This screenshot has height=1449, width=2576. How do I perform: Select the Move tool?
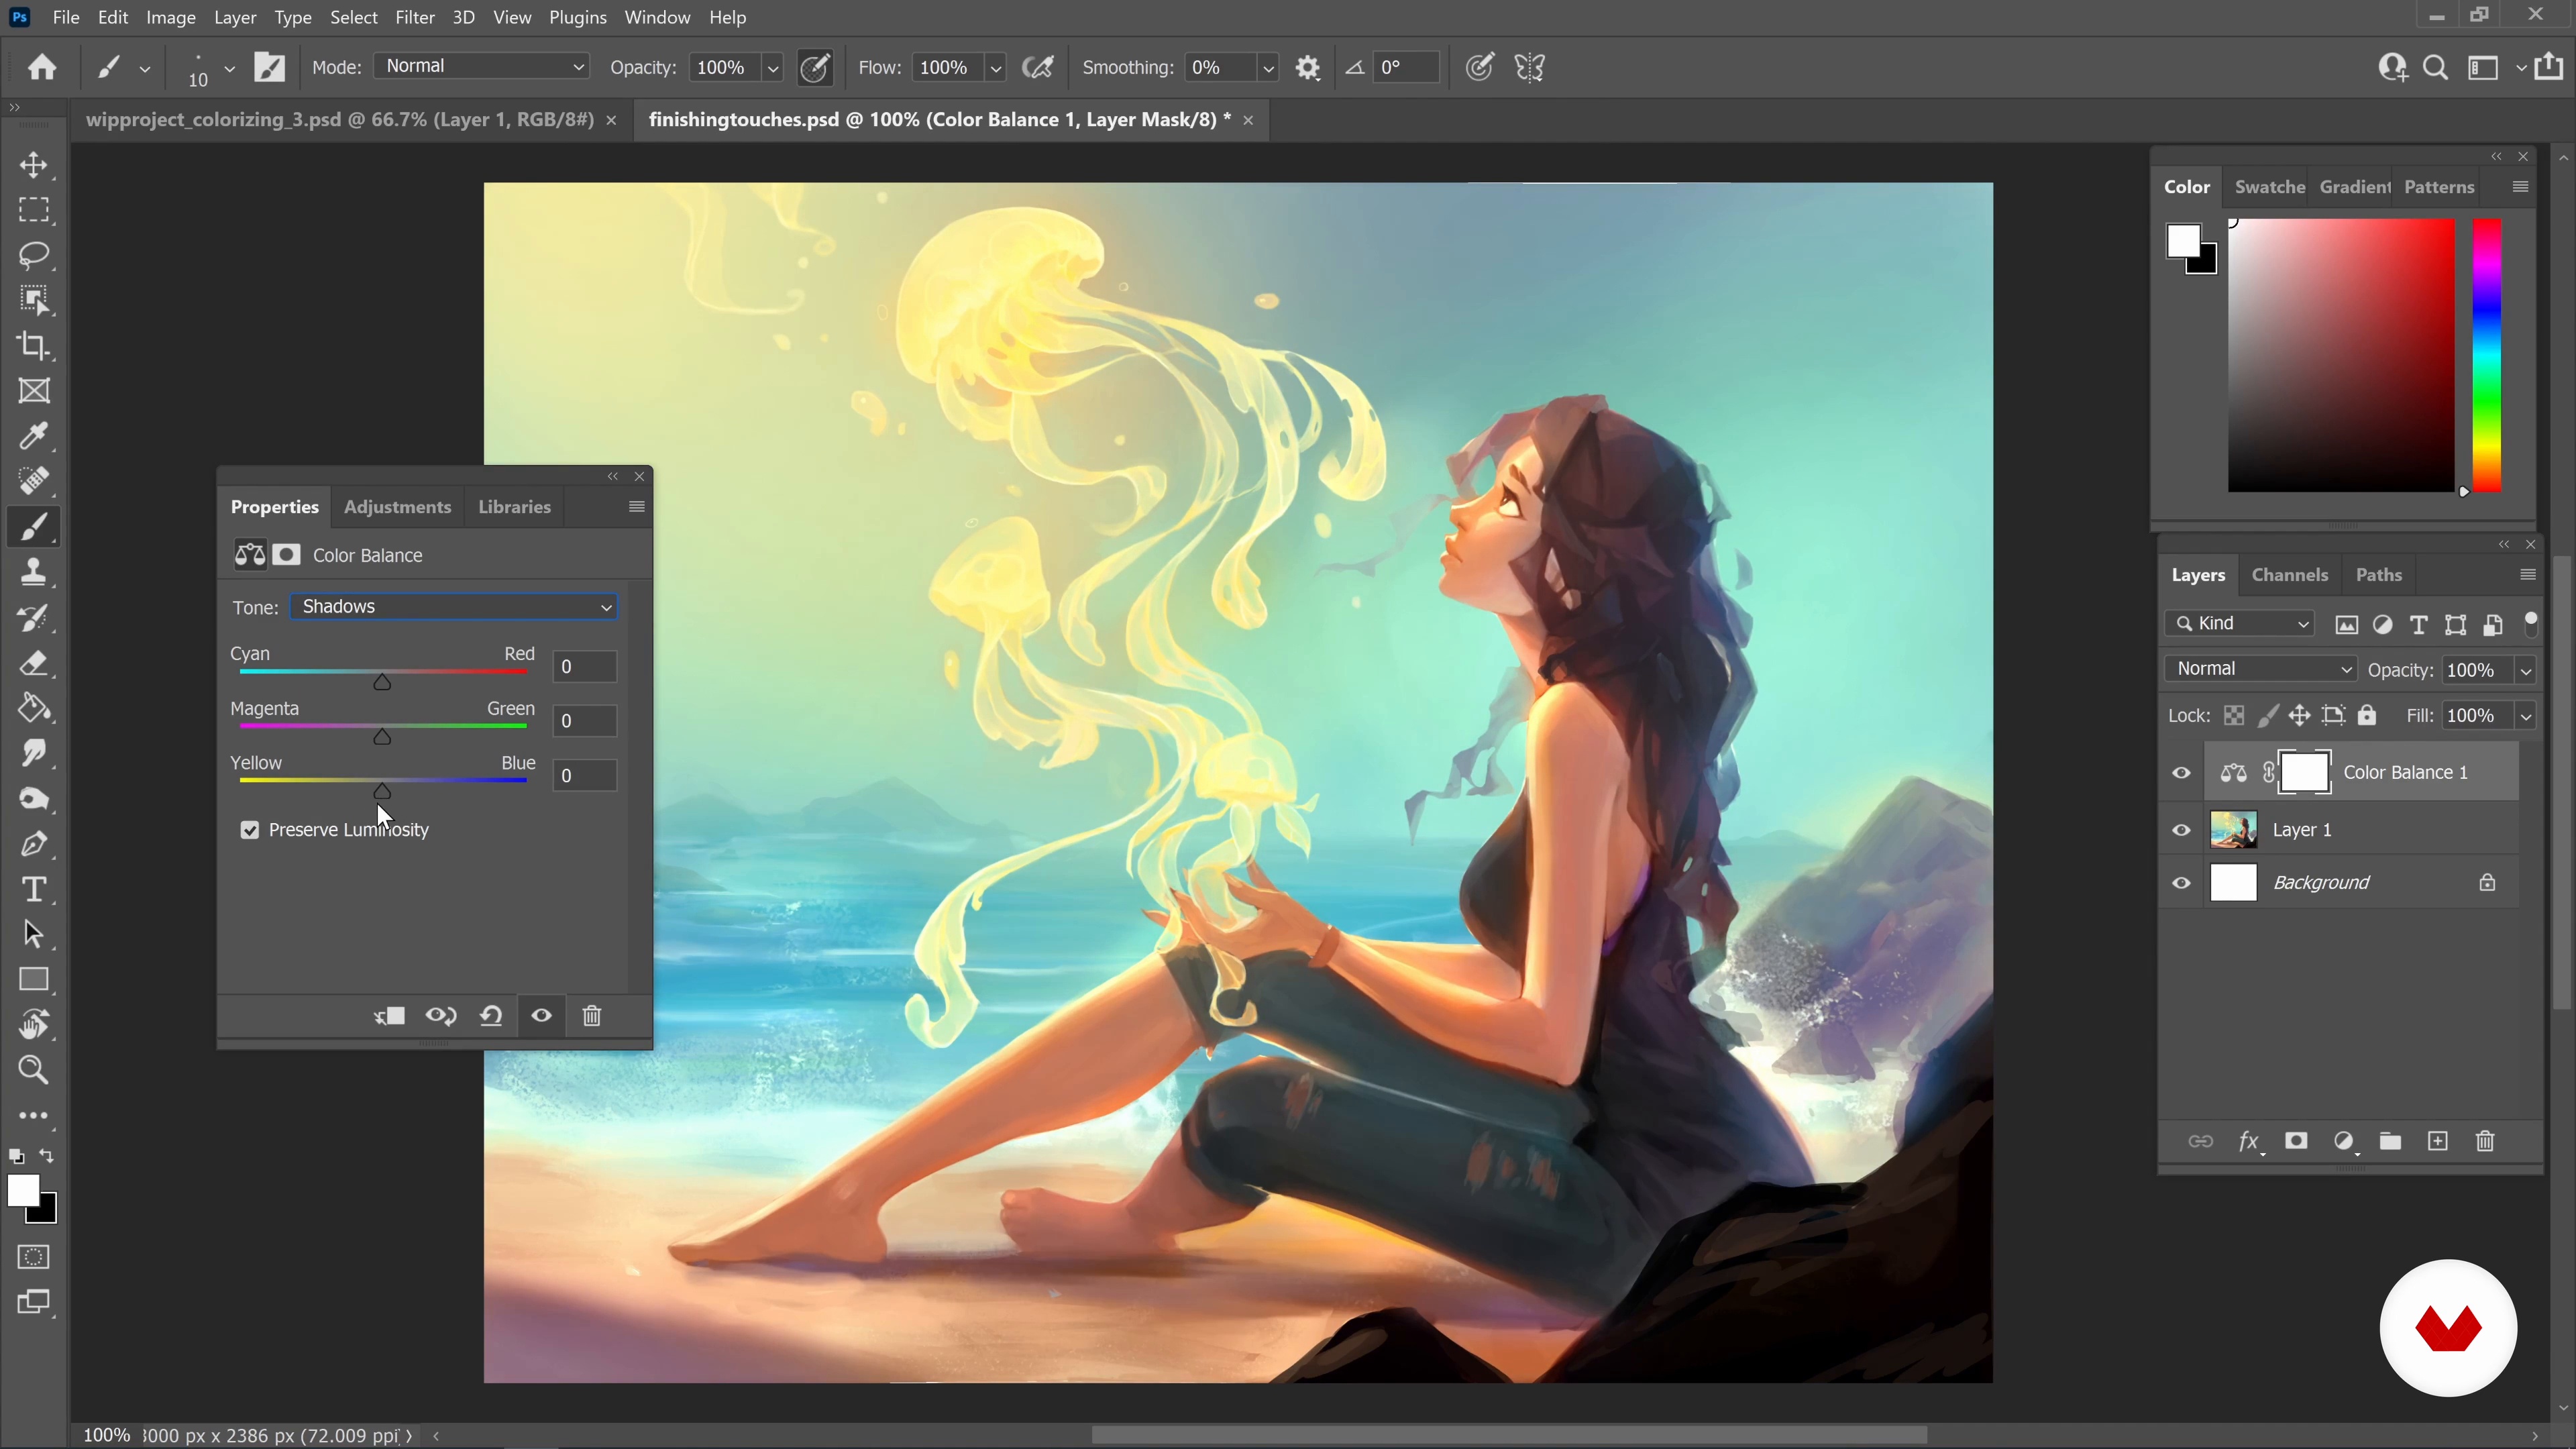tap(34, 165)
